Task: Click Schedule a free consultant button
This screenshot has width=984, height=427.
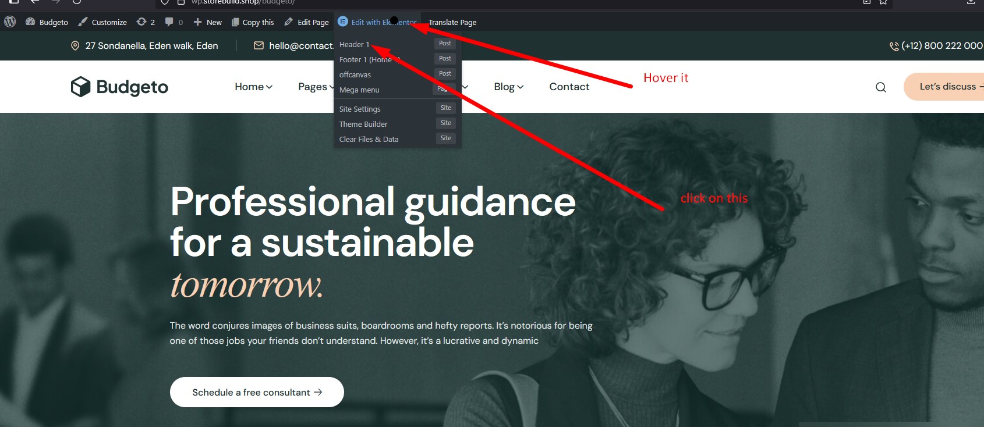Action: point(257,392)
